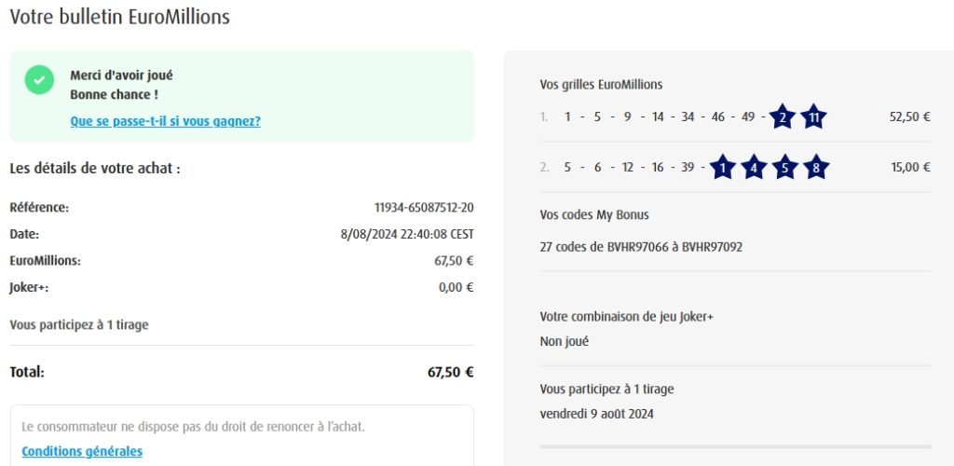Open the Conditions générales link
This screenshot has width=954, height=466.
82,451
